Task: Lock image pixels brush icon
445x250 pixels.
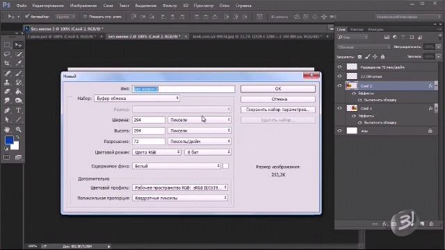Action: 368,57
